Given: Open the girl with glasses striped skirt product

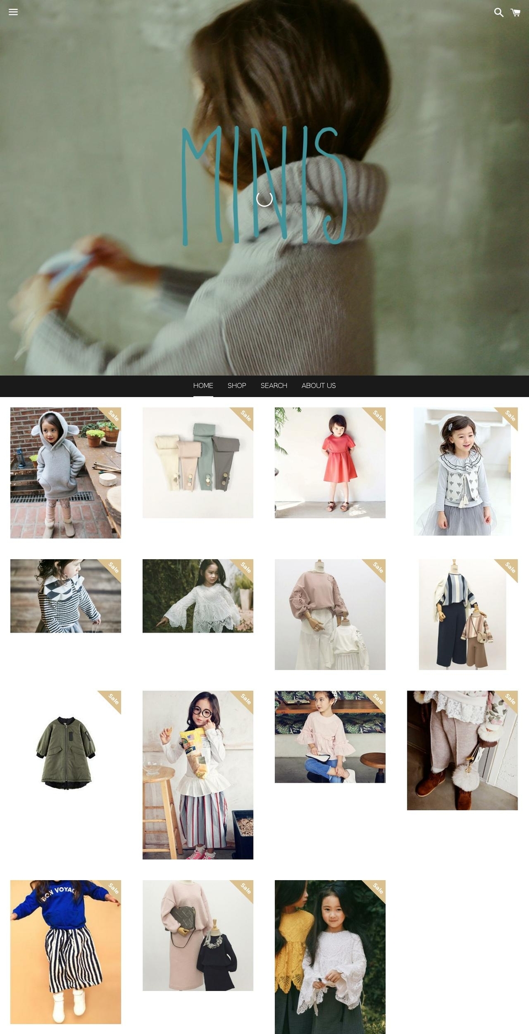Looking at the screenshot, I should 198,775.
